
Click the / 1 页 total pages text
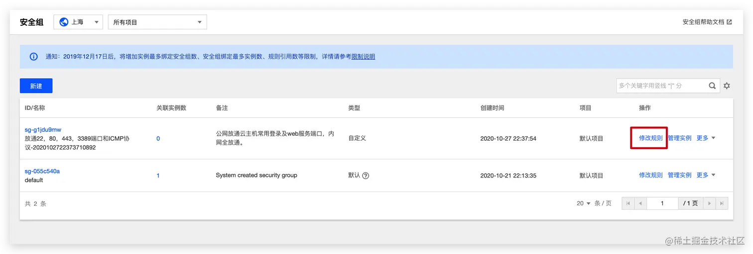pyautogui.click(x=690, y=203)
